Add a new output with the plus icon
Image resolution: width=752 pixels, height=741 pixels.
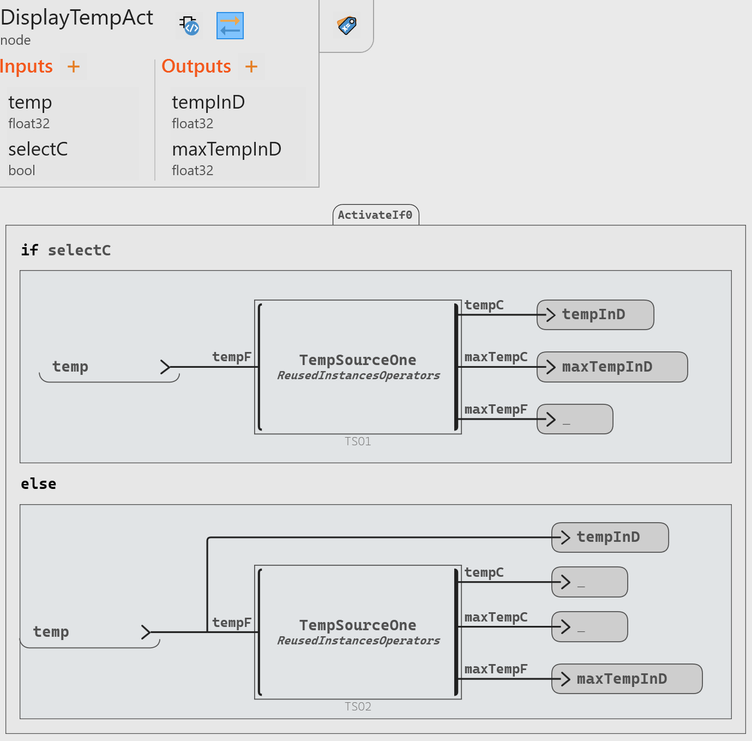pyautogui.click(x=251, y=67)
